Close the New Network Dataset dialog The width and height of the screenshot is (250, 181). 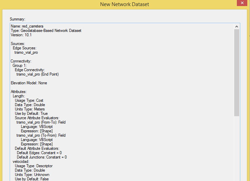point(242,3)
